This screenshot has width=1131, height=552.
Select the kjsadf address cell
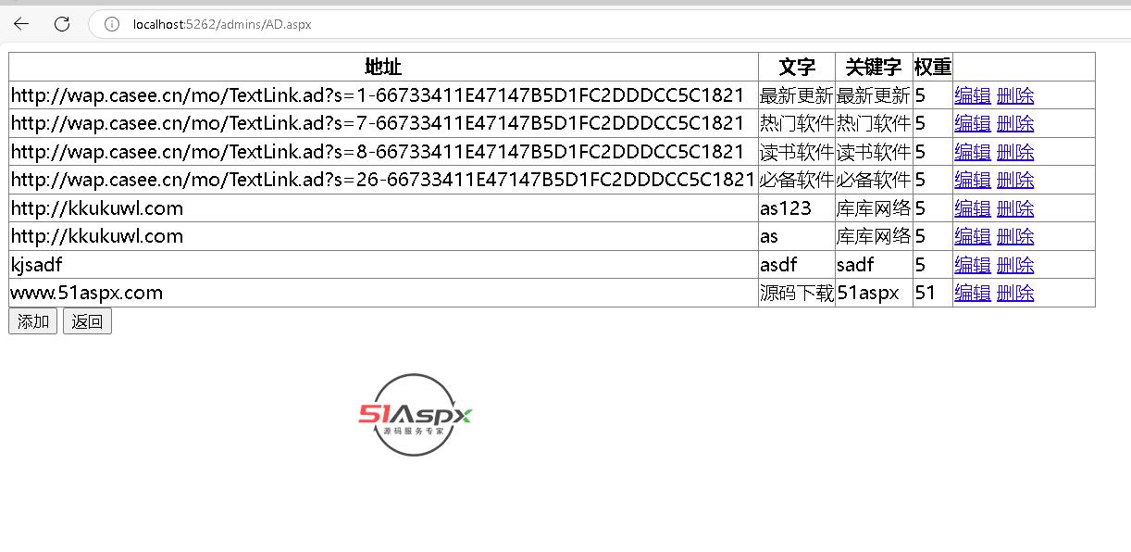point(383,265)
